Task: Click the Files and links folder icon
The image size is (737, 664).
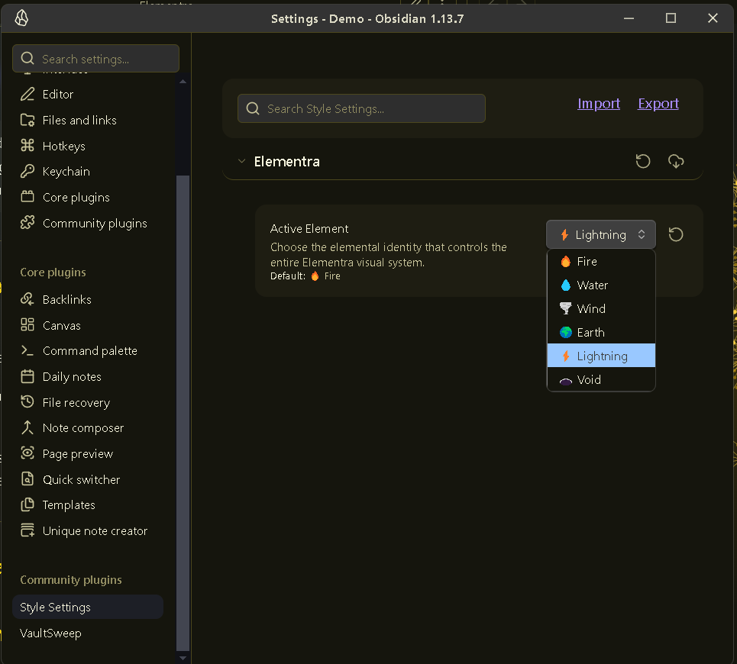Action: [x=27, y=121]
